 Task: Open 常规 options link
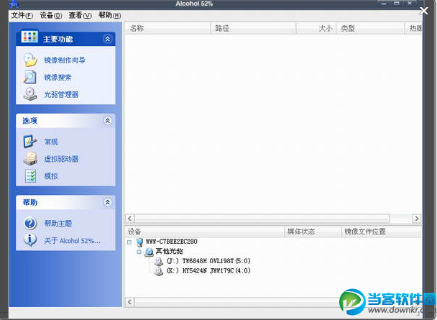[x=51, y=142]
